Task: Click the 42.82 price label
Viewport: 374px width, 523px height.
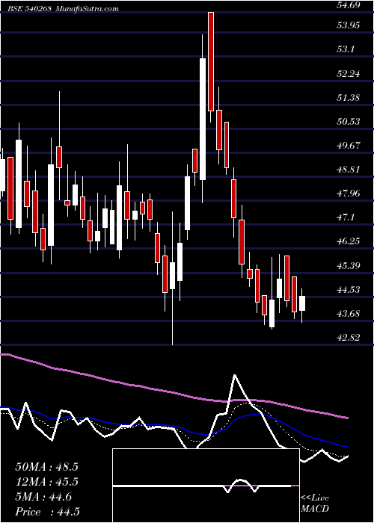Action: pyautogui.click(x=349, y=338)
